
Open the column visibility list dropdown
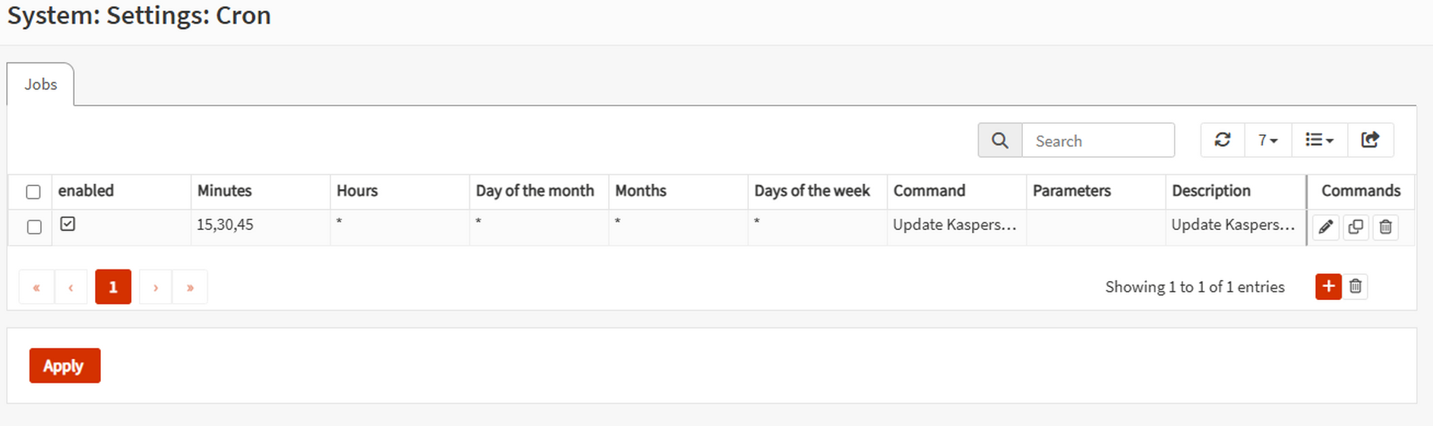tap(1319, 140)
